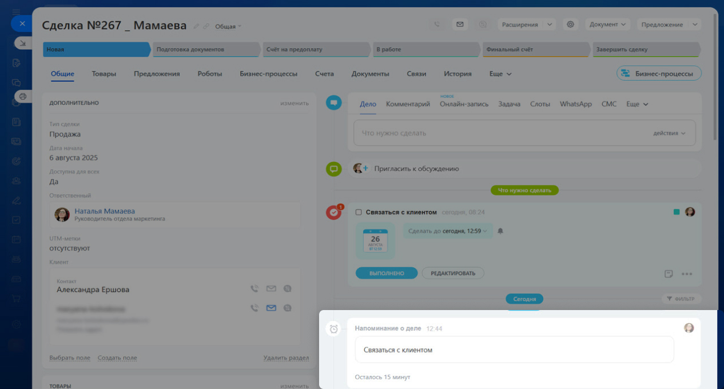Open the Бизнес-процессы tab
This screenshot has height=389, width=724.
pyautogui.click(x=269, y=74)
